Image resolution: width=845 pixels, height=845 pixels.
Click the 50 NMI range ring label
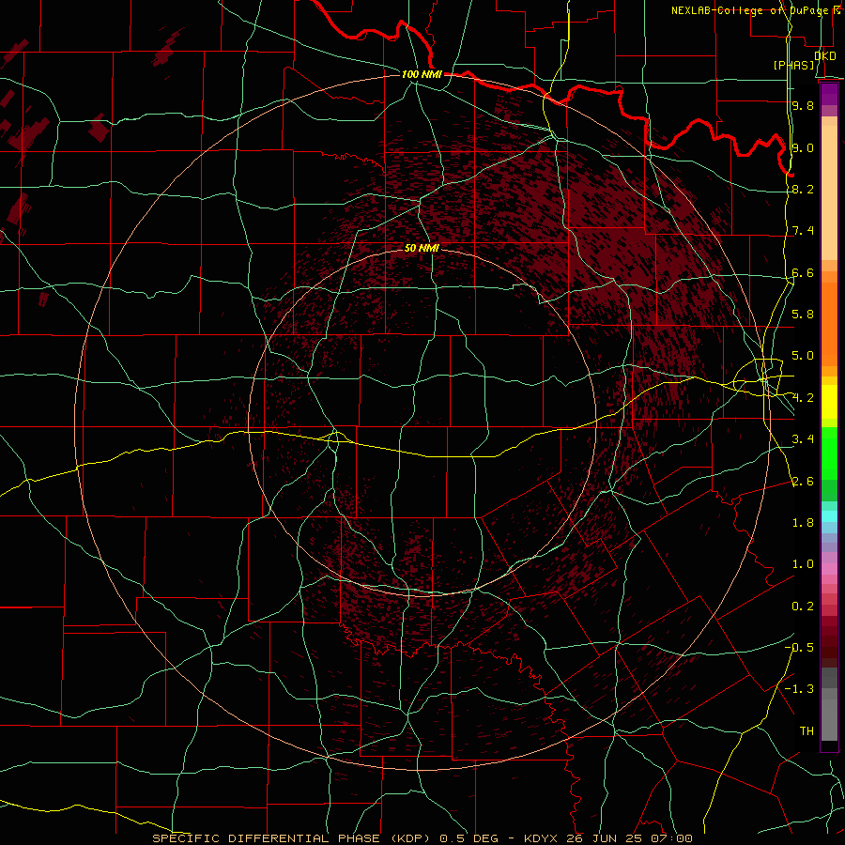tap(422, 248)
